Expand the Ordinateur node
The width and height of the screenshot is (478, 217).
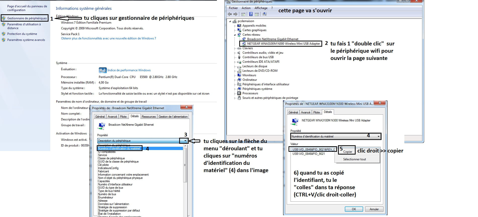[x=235, y=80]
